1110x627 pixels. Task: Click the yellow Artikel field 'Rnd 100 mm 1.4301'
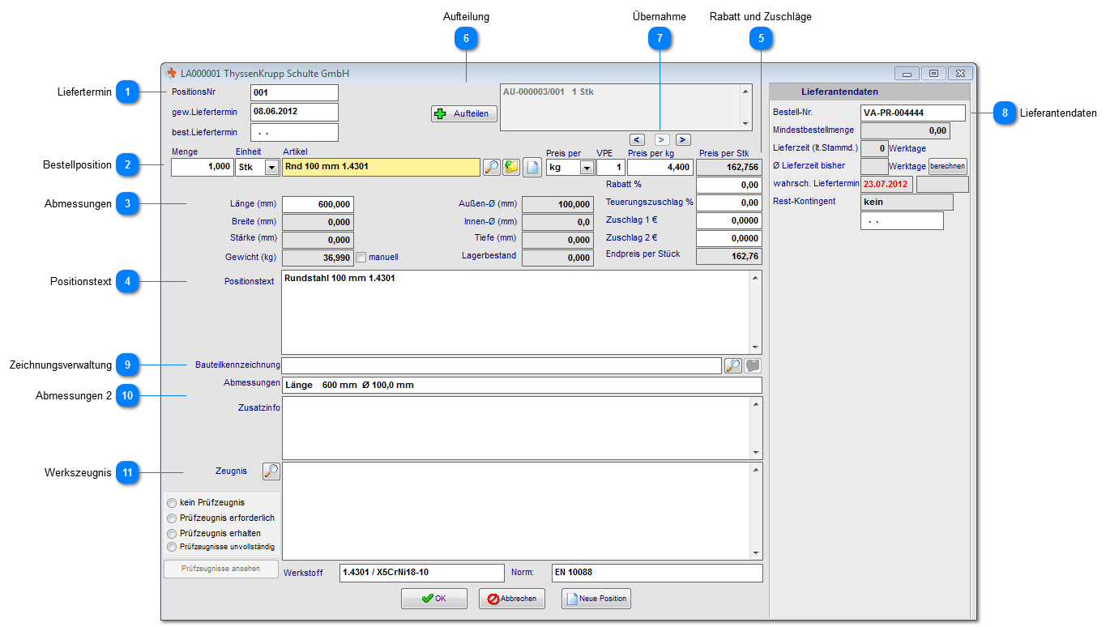coord(381,168)
